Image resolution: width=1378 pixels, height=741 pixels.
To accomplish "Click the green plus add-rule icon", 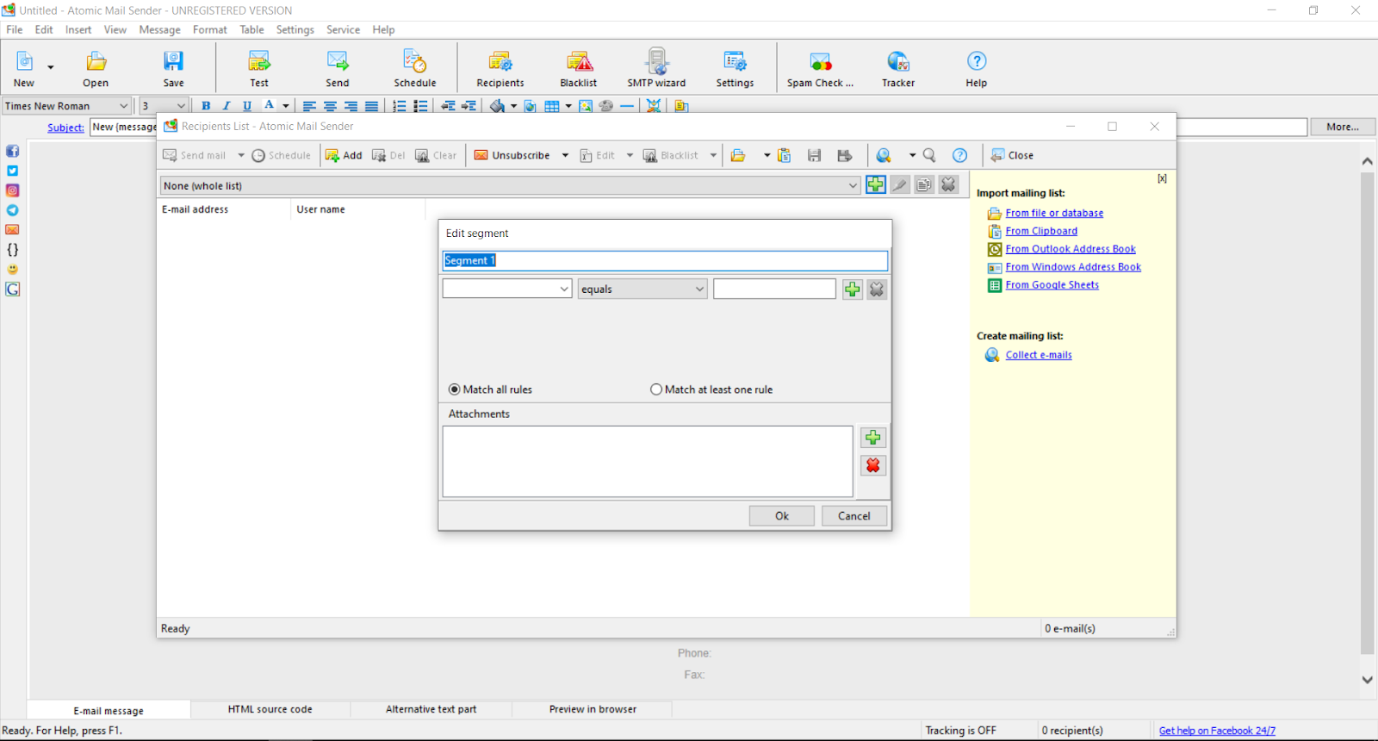I will click(853, 290).
